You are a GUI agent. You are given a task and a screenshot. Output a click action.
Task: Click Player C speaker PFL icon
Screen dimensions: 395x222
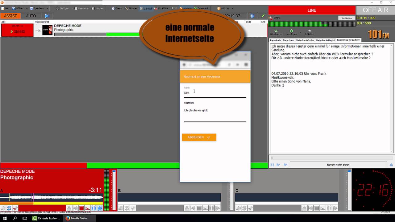tap(238, 208)
